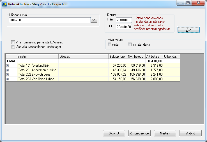Select cell 105 298,00 in Nytt belopp

pos(136,75)
